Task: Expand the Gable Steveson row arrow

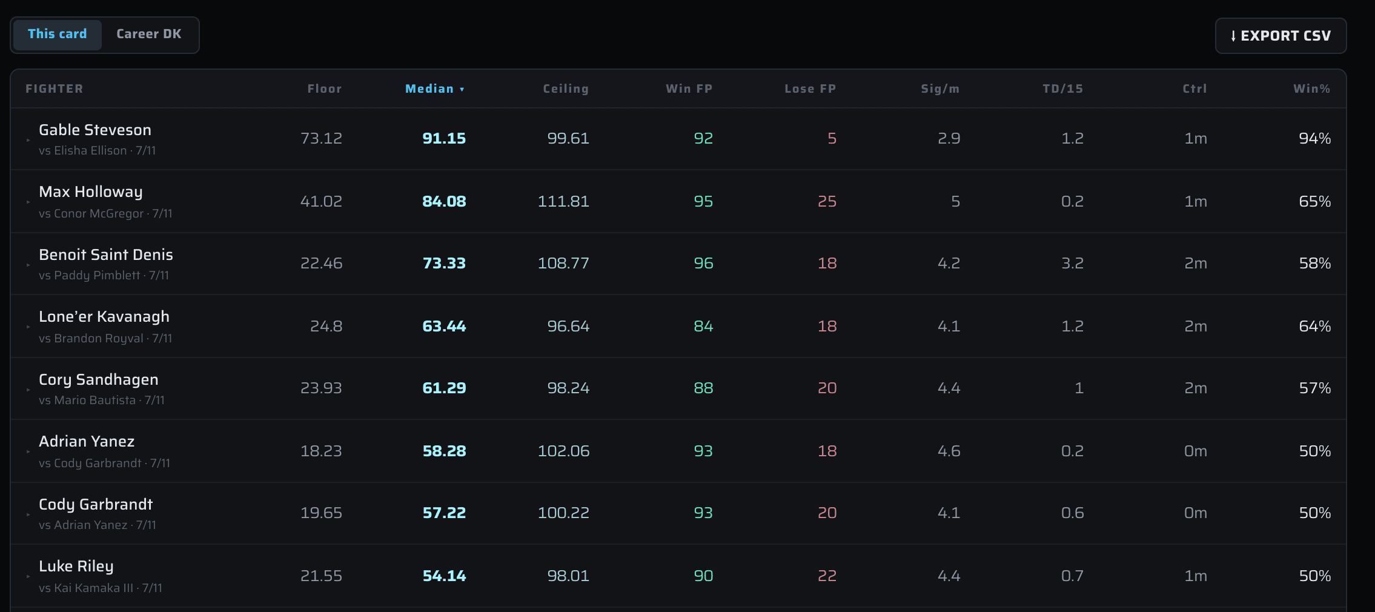Action: coord(28,140)
